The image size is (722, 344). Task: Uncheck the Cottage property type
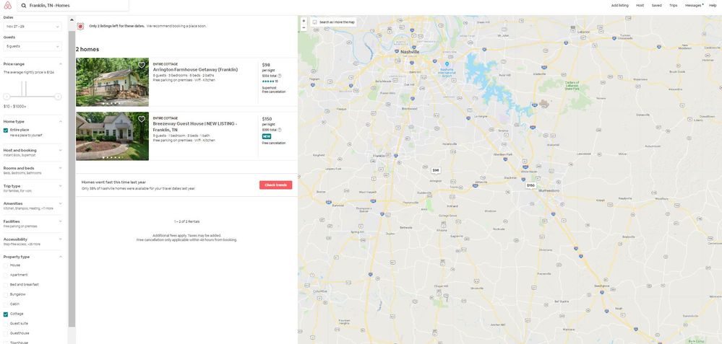click(x=6, y=314)
